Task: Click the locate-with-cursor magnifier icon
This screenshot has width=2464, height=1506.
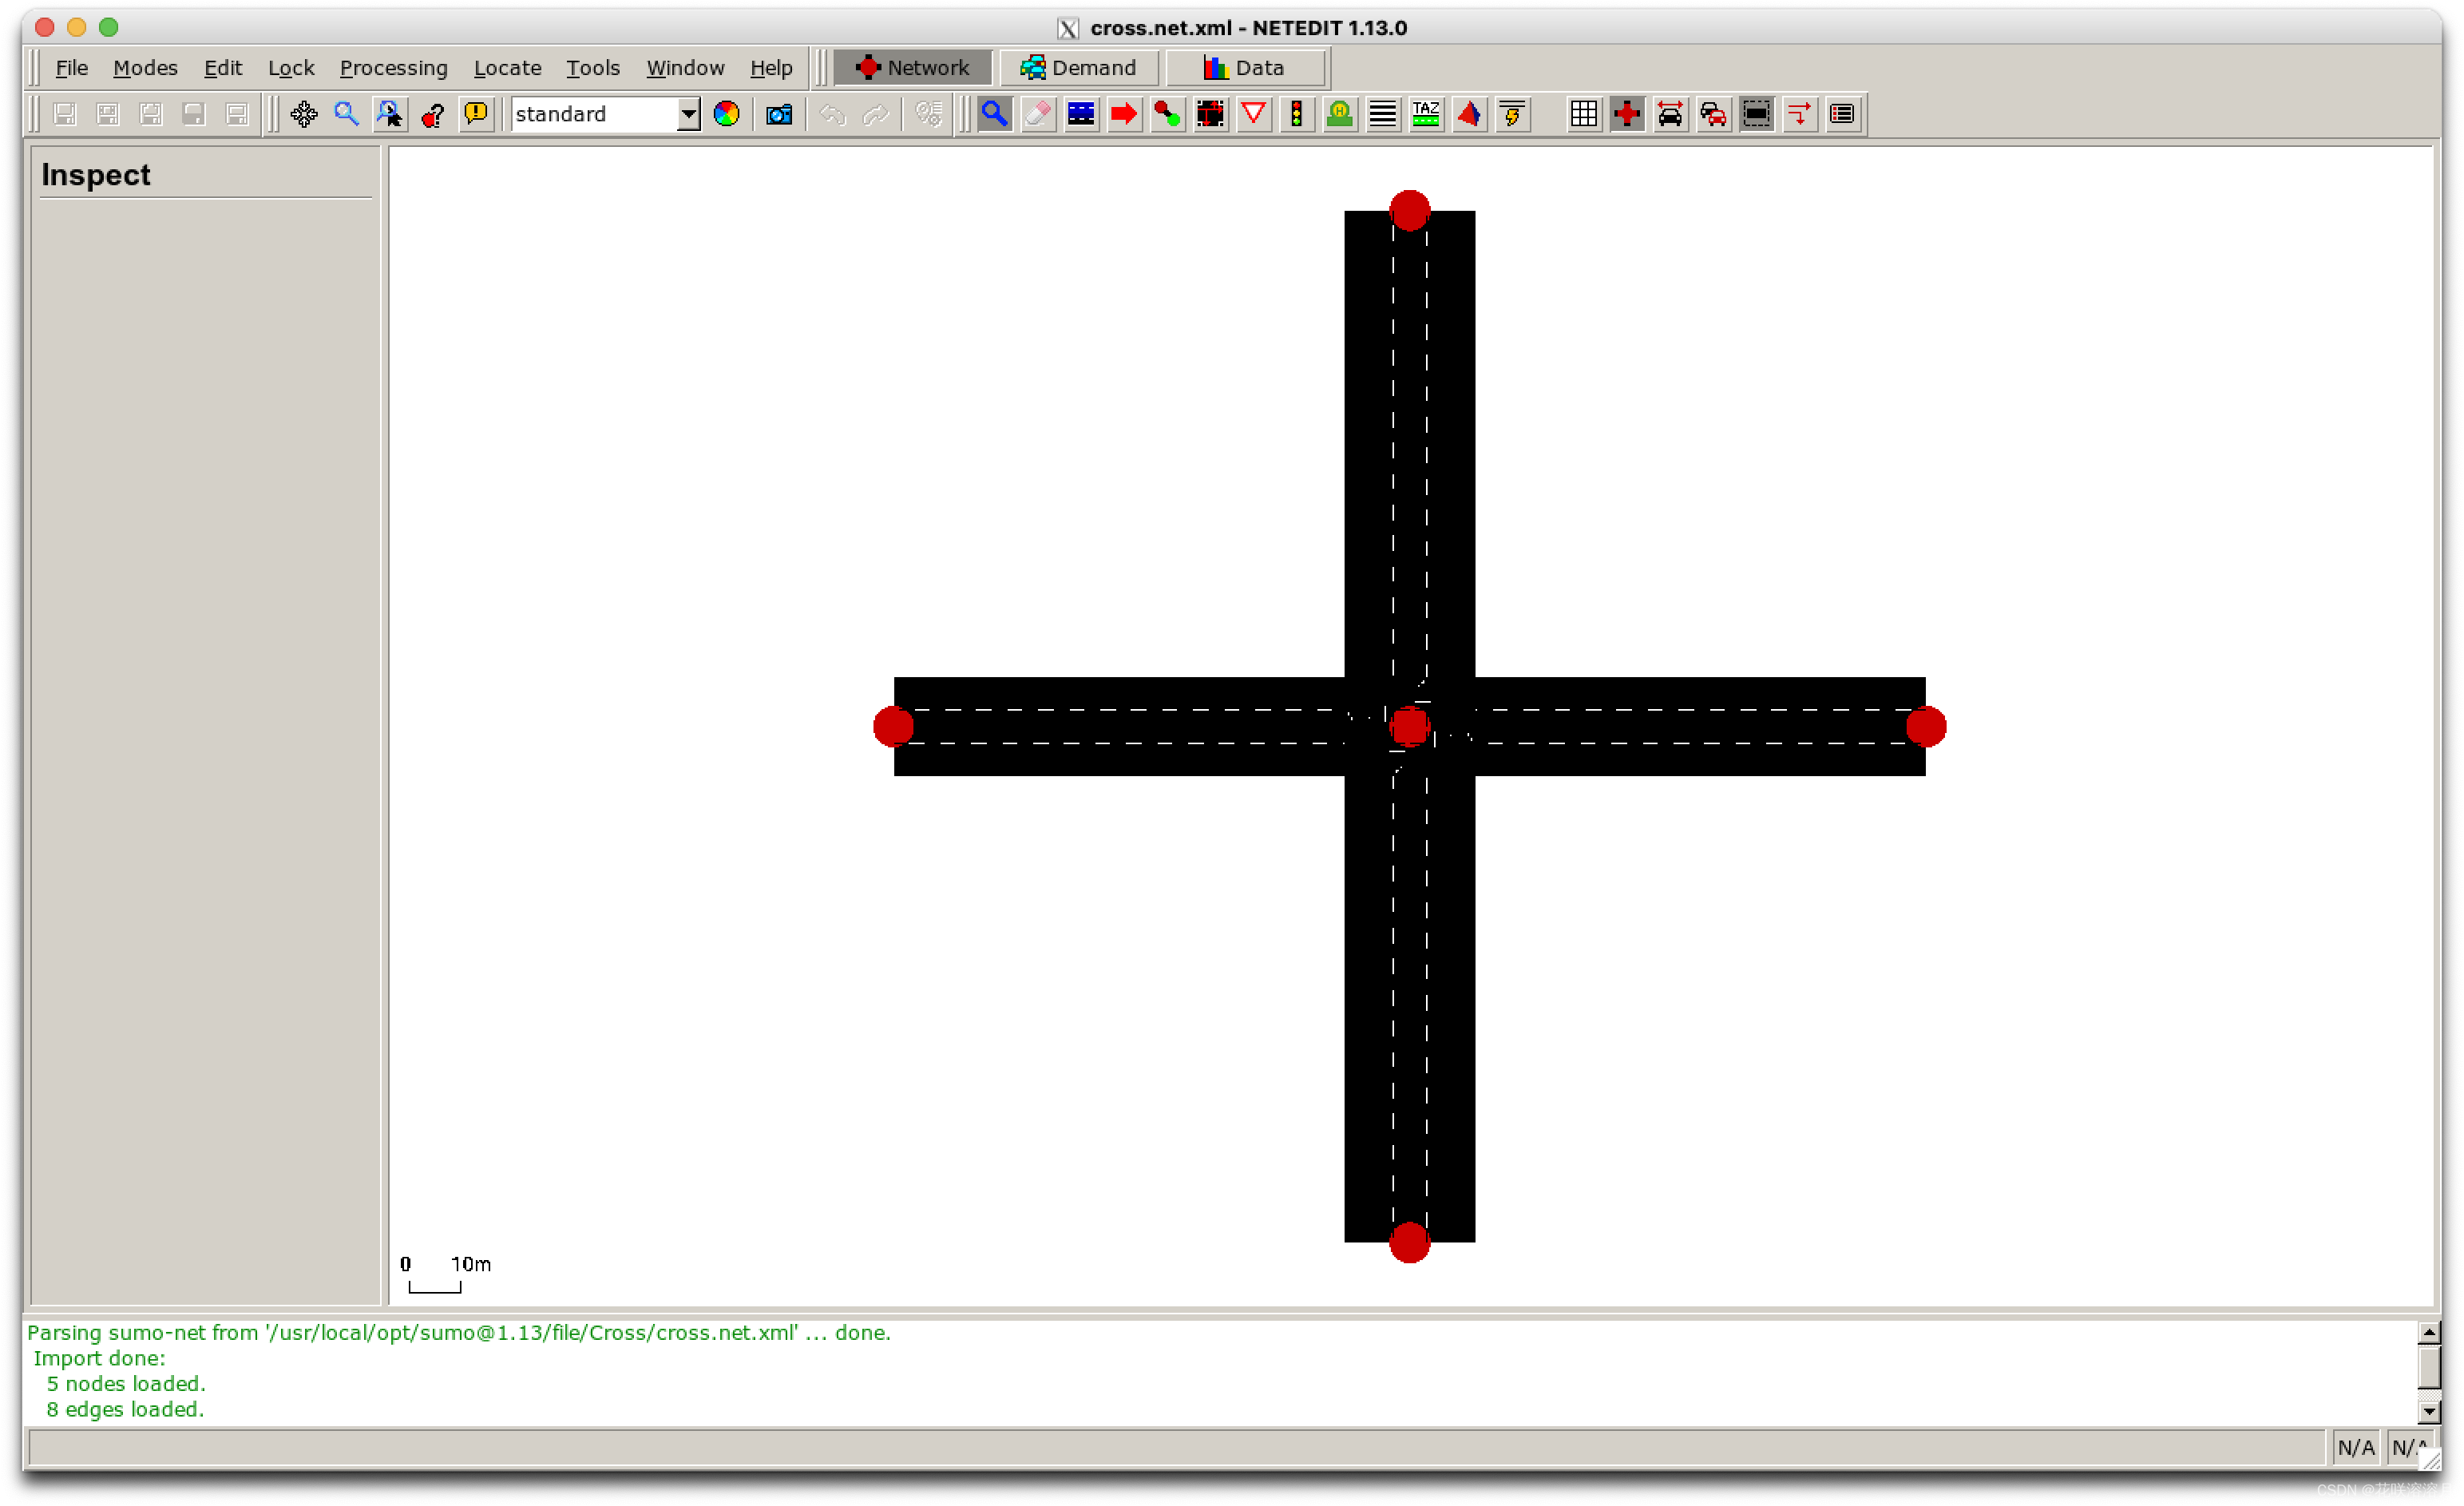Action: pyautogui.click(x=390, y=114)
